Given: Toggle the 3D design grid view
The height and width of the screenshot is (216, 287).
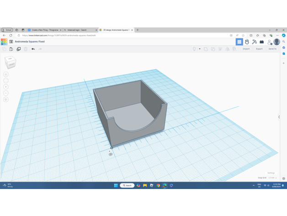Looking at the screenshot, I should tap(239, 42).
